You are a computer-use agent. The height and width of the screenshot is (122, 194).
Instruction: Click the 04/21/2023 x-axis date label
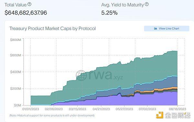(x=101, y=109)
